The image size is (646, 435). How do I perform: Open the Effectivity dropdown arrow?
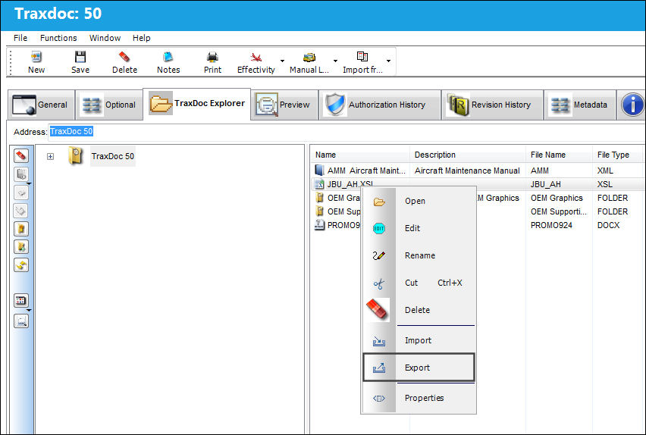pos(282,61)
